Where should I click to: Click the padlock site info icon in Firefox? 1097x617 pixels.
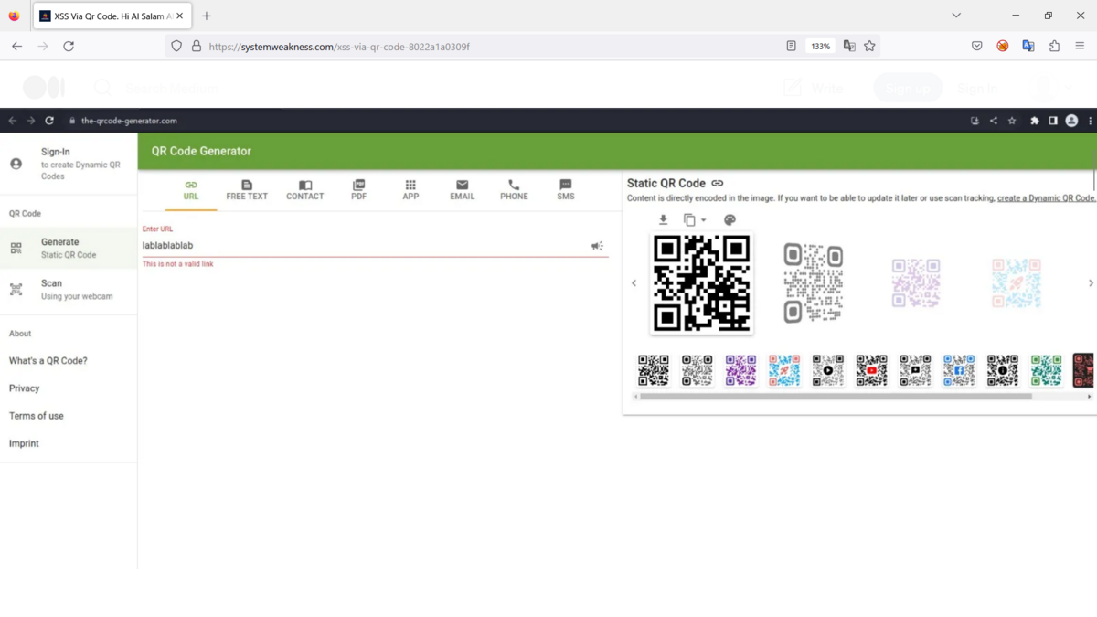click(196, 46)
